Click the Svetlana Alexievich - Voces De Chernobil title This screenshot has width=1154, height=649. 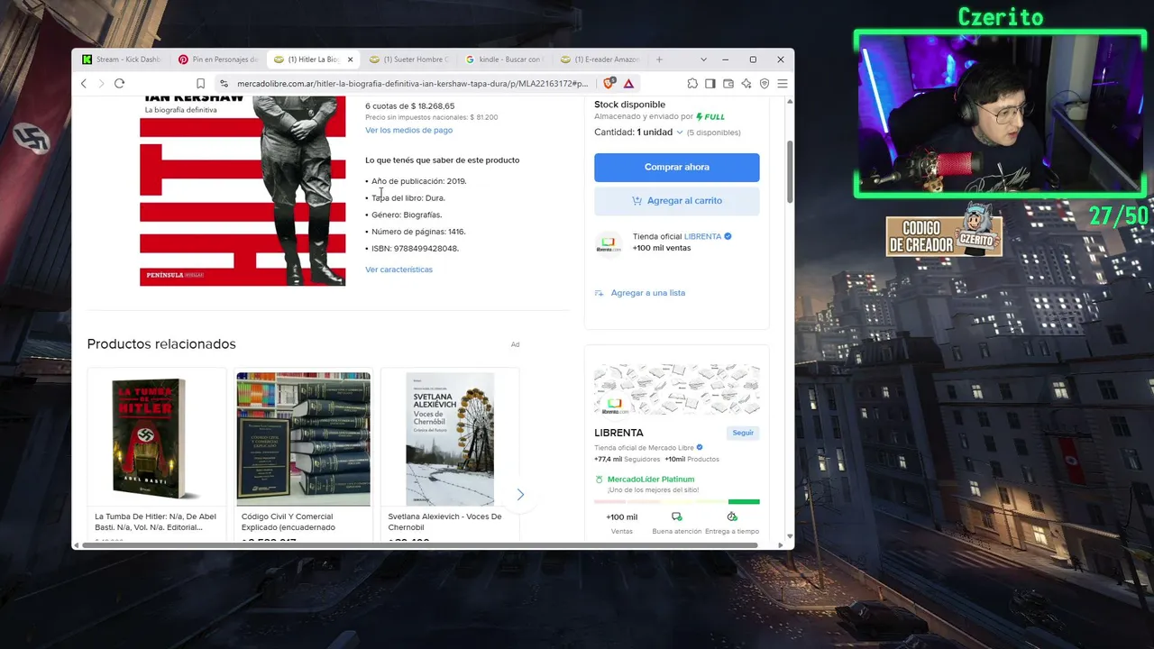pos(444,522)
